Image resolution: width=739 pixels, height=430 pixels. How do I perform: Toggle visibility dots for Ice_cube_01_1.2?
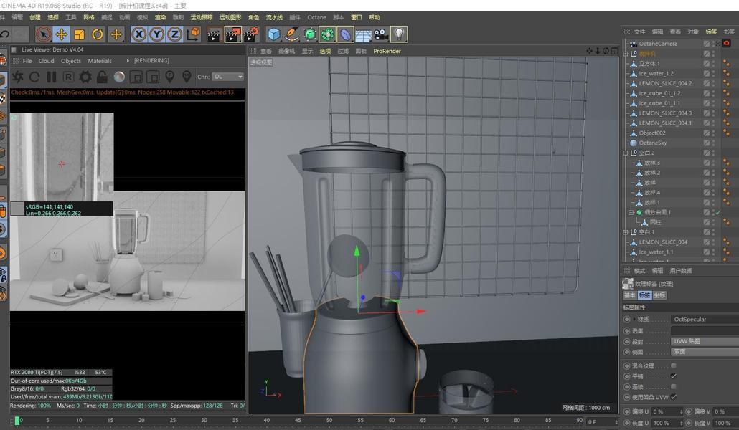[x=714, y=93]
